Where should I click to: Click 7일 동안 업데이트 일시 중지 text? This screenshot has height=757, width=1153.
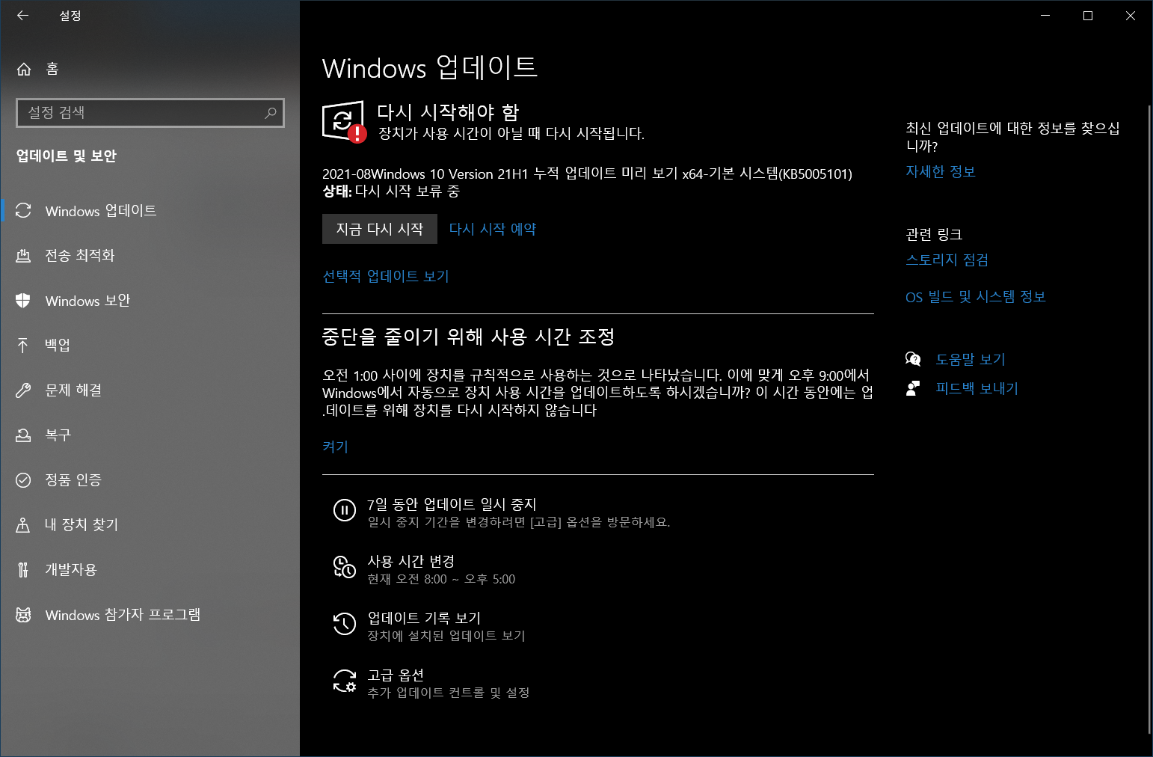point(452,504)
